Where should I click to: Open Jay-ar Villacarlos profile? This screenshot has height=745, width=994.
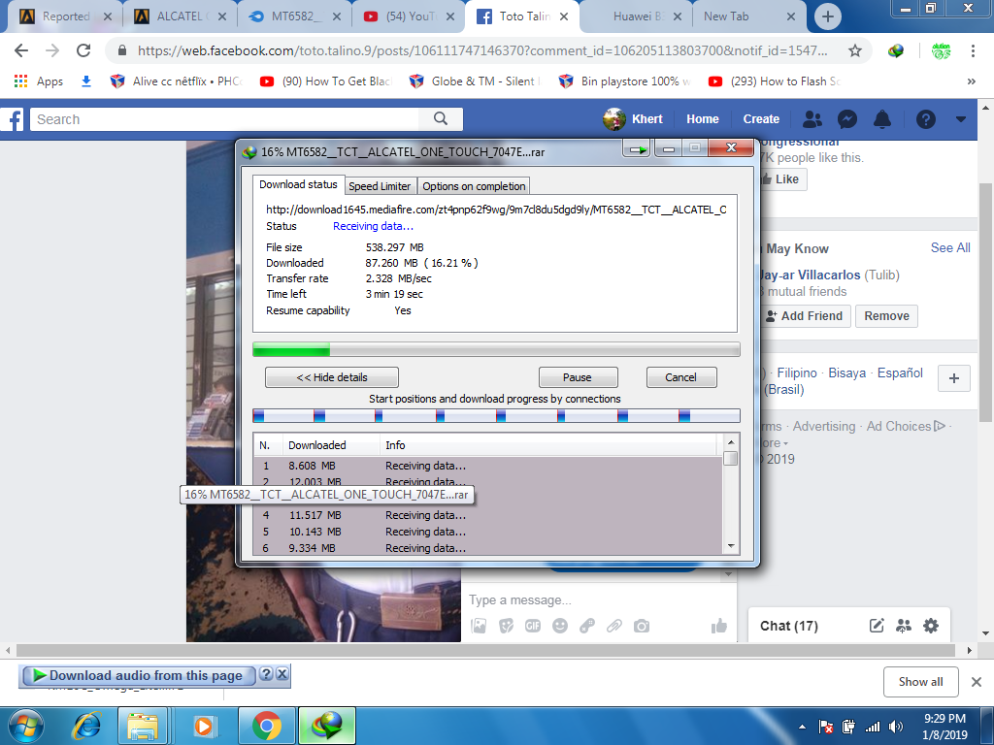coord(811,275)
